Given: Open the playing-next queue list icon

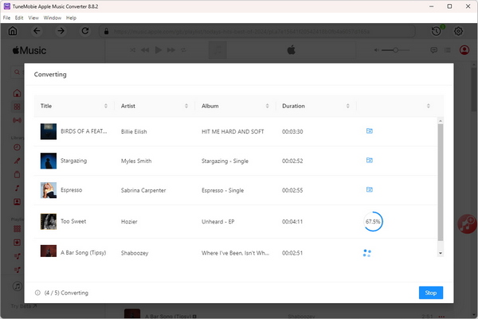Looking at the screenshot, I should click(448, 50).
